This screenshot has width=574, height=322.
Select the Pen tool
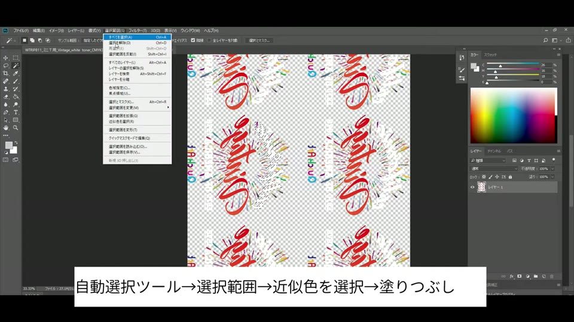[5, 112]
